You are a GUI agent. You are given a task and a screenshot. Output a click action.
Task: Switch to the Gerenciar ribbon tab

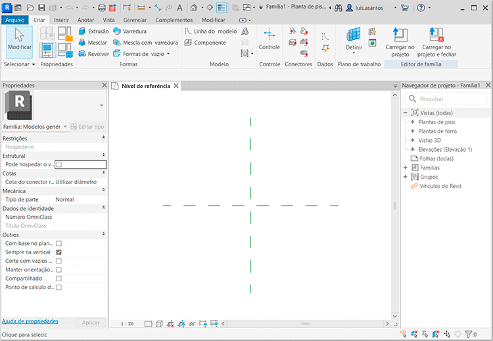pyautogui.click(x=135, y=20)
